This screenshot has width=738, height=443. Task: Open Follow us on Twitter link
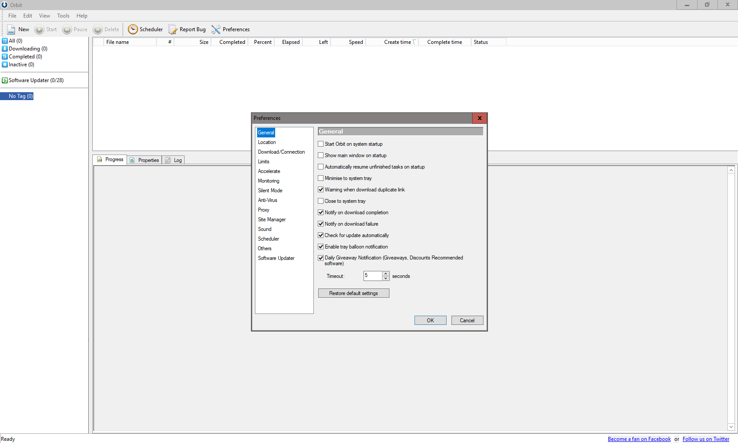tap(706, 439)
